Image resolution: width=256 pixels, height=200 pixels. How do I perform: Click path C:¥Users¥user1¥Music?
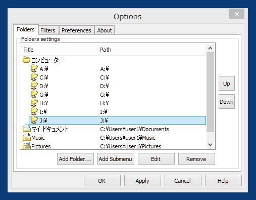tap(128, 138)
